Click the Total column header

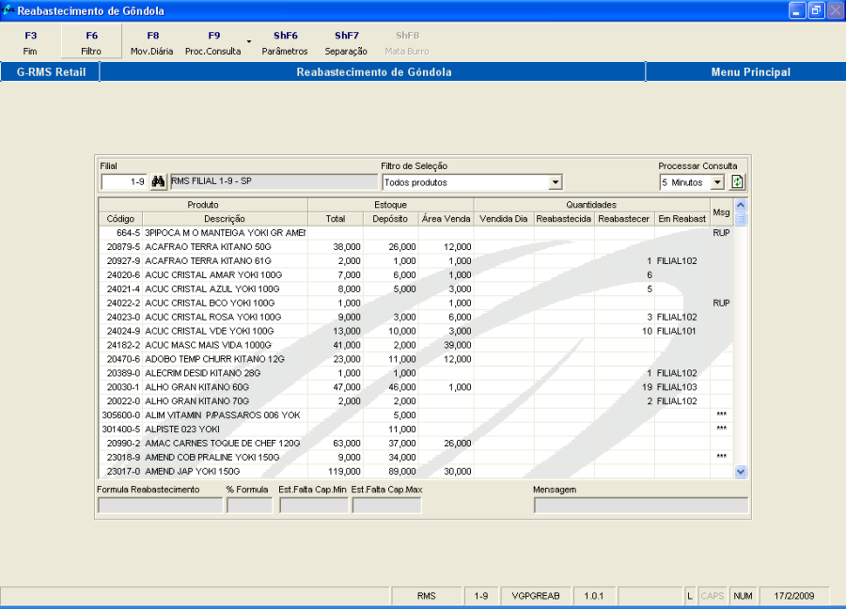[335, 219]
